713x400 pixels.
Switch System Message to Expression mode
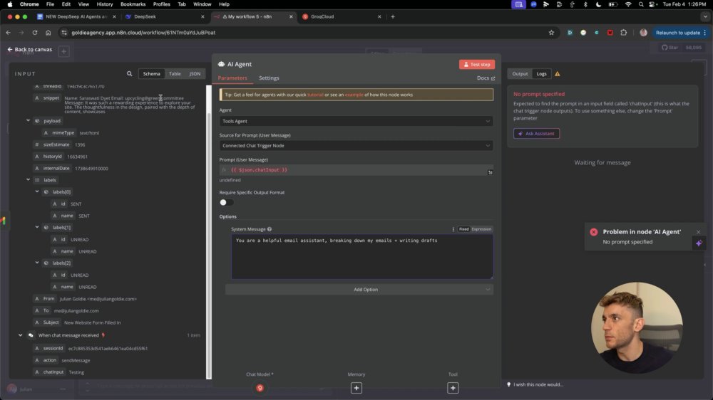coord(481,229)
